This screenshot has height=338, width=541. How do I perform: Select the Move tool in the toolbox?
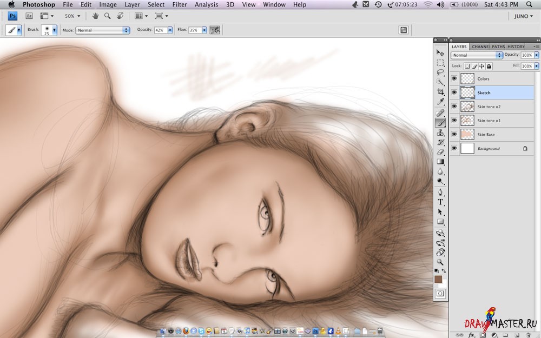pyautogui.click(x=440, y=53)
